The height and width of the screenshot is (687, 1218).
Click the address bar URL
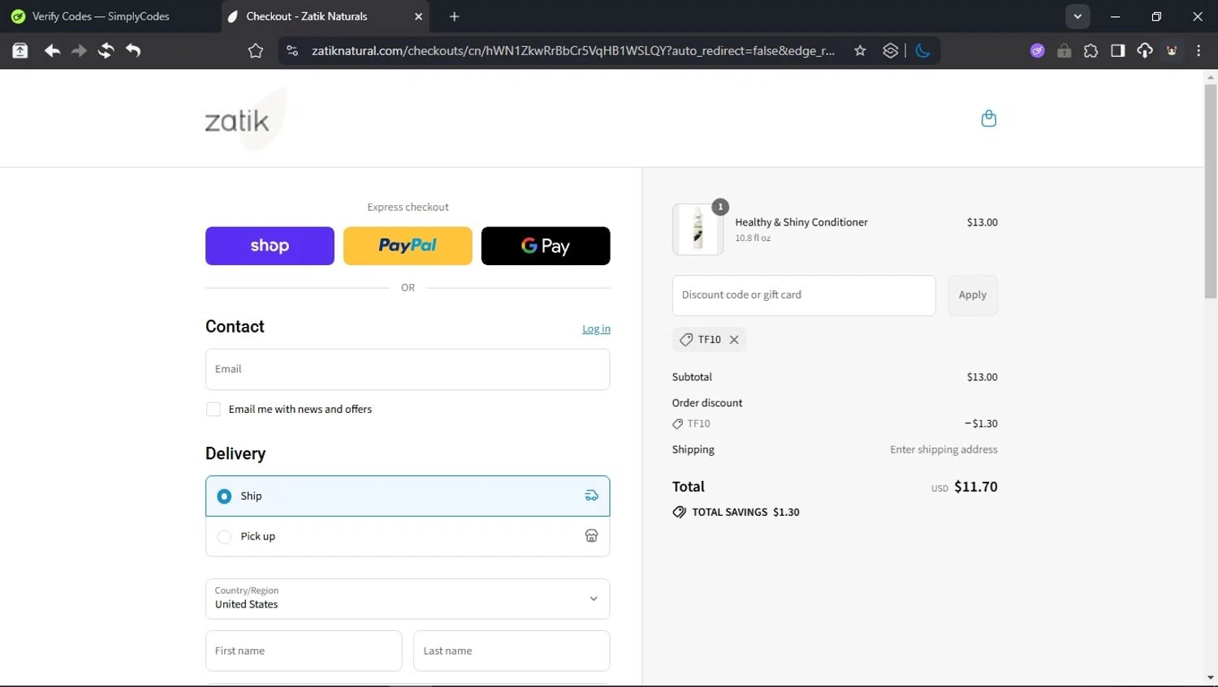coord(572,51)
